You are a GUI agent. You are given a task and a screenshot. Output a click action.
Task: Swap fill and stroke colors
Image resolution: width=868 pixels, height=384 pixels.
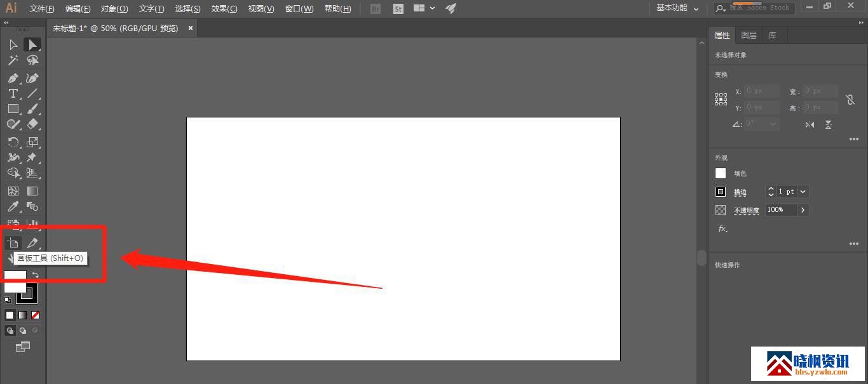[x=36, y=275]
